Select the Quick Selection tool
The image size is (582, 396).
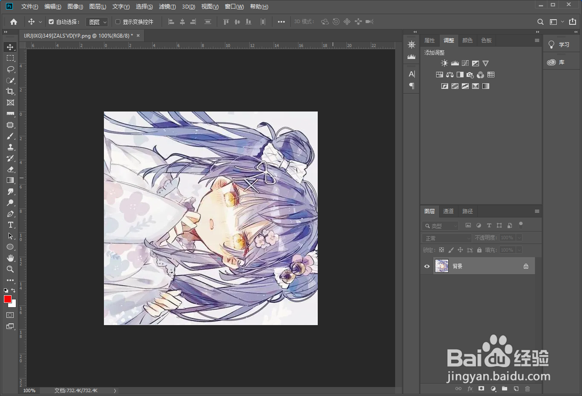10,80
